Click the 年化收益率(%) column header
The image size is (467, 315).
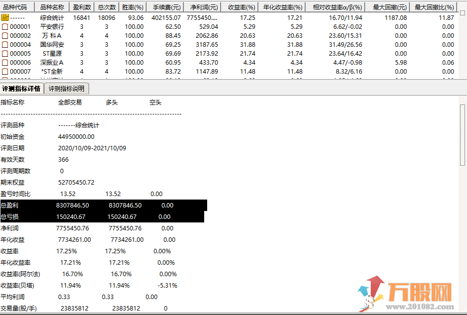(282, 7)
